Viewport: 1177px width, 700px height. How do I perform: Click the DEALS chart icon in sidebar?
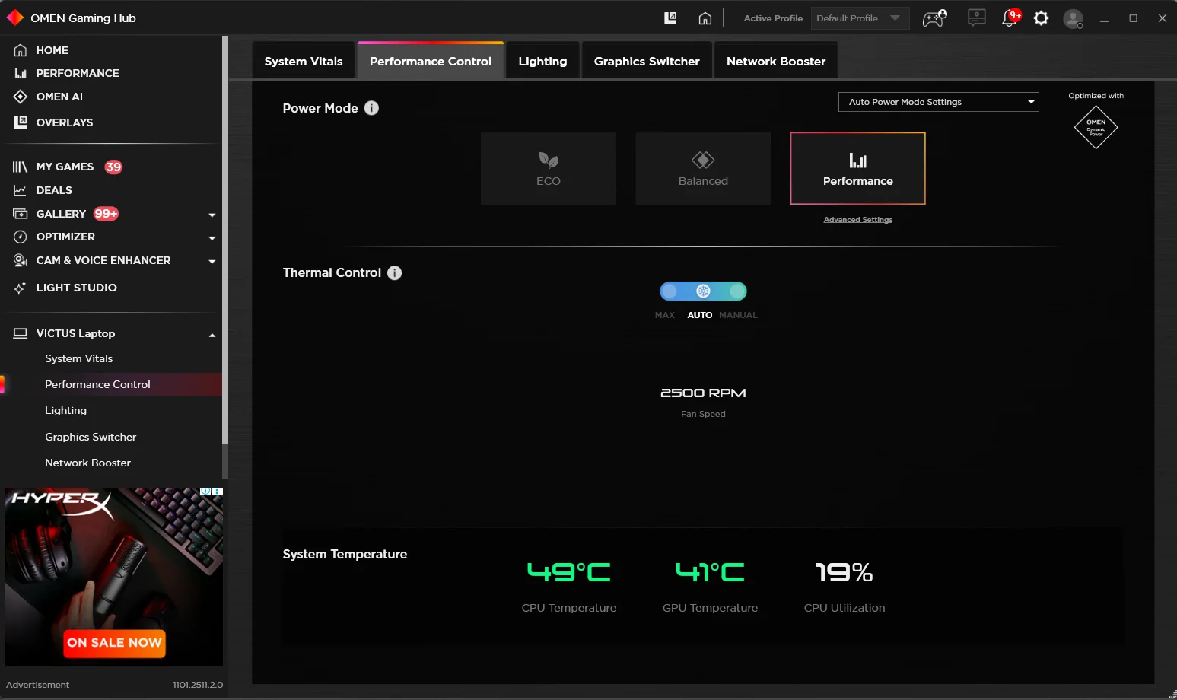21,190
